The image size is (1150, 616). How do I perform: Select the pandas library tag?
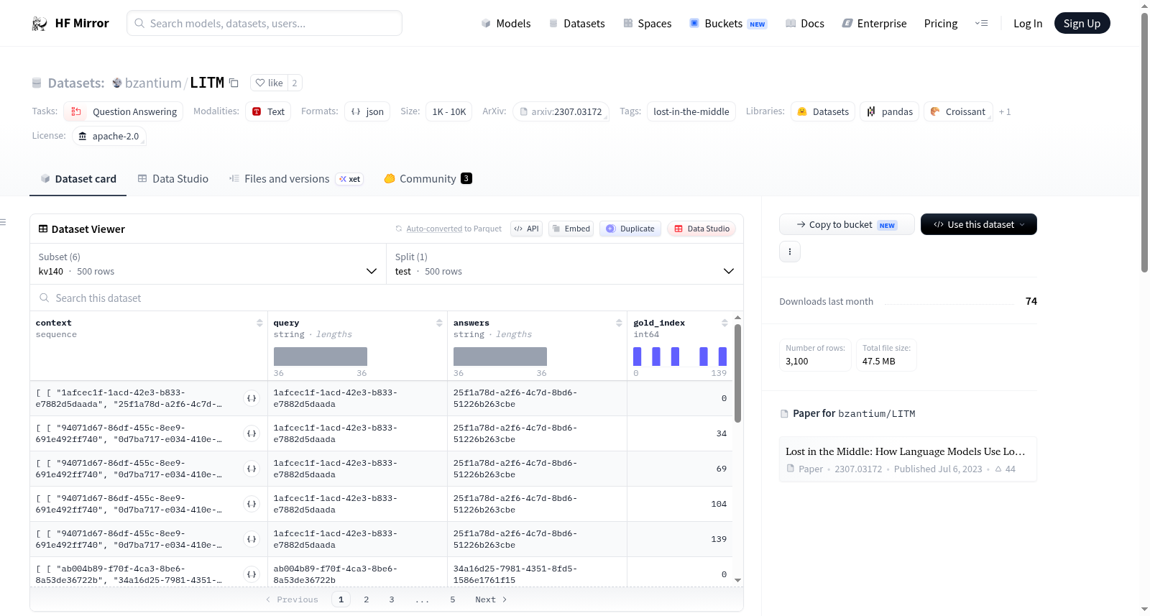[890, 111]
